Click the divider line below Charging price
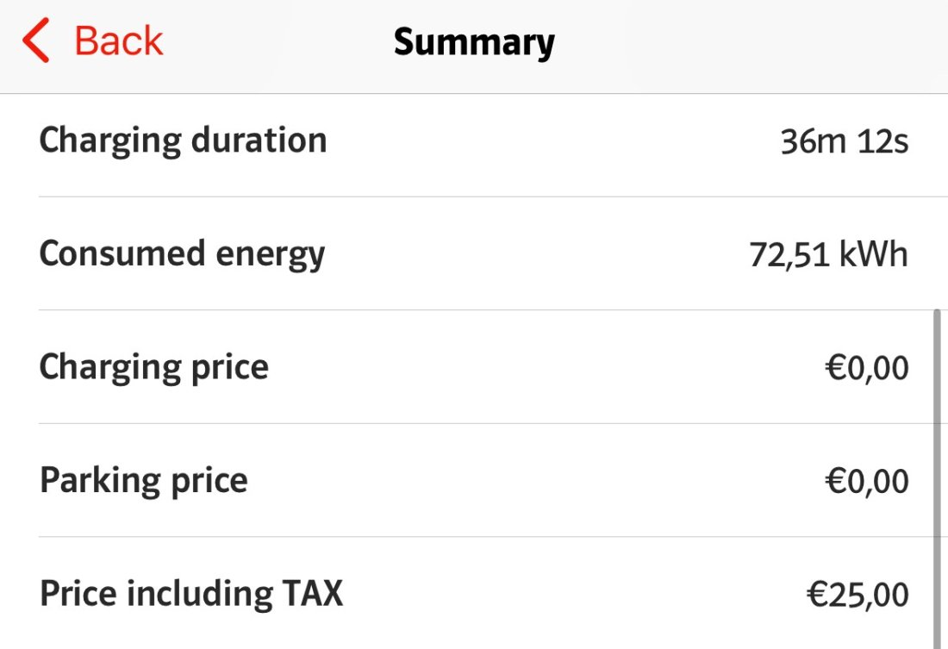948x649 pixels. 491,423
